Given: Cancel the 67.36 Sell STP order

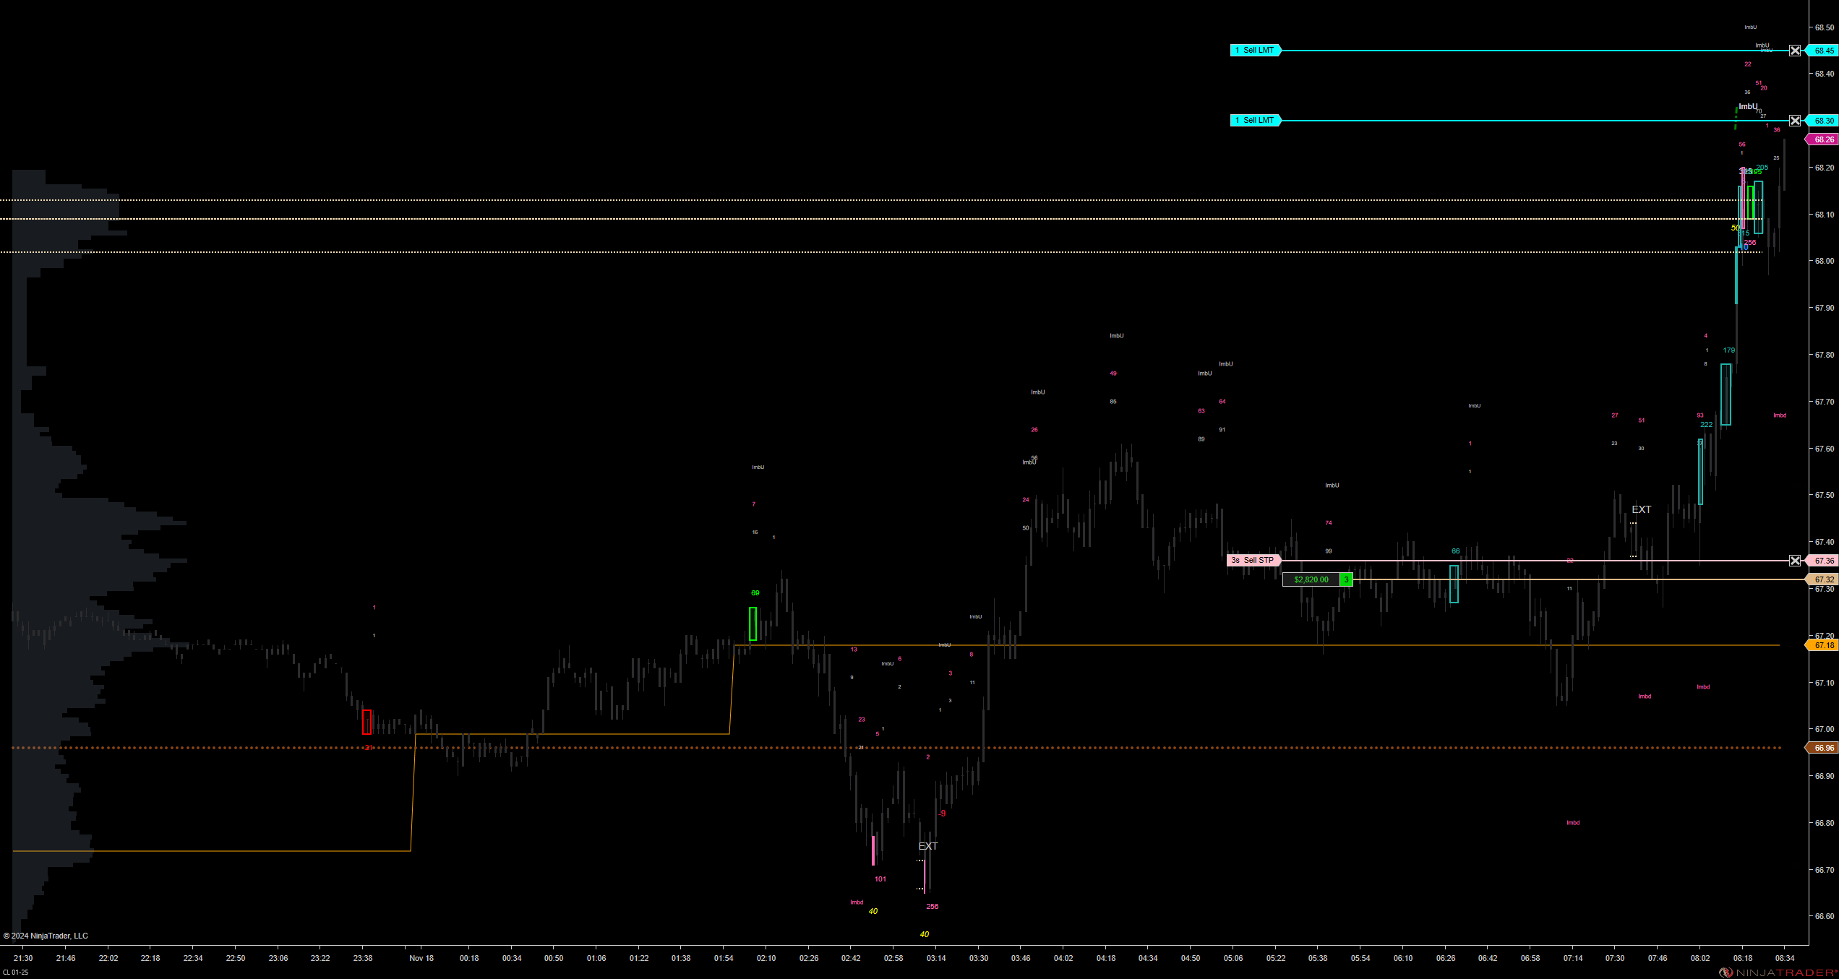Looking at the screenshot, I should [1795, 561].
